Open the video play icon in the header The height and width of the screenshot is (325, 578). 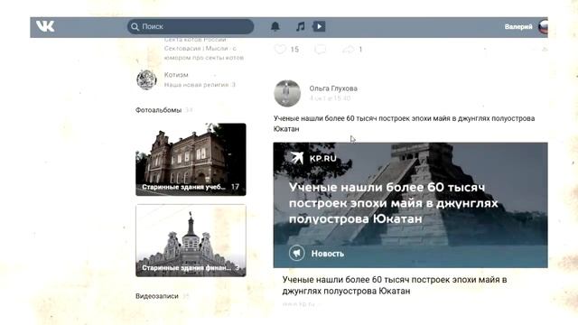point(319,26)
